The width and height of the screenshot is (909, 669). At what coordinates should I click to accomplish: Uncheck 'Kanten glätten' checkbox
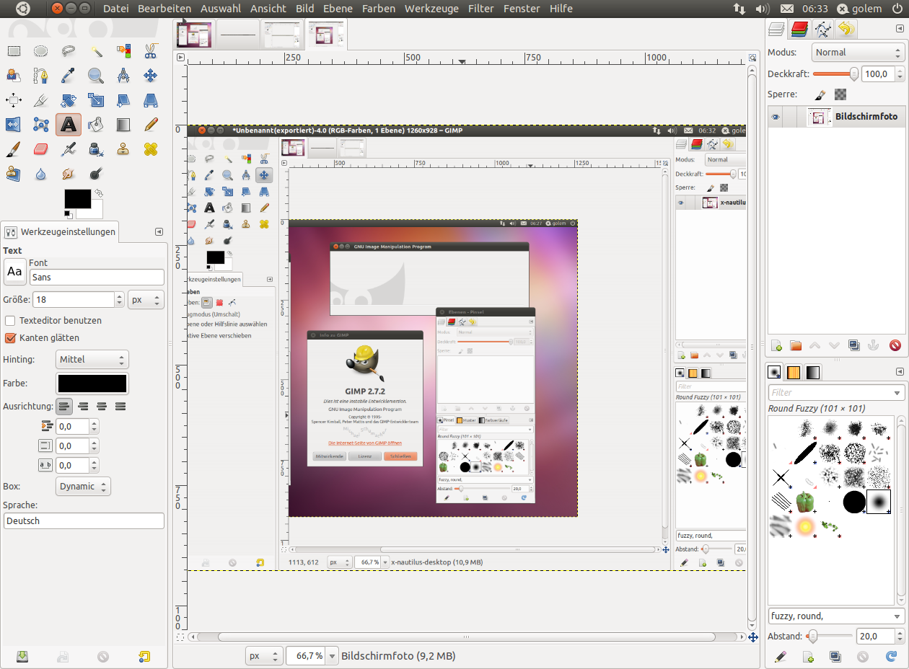(10, 338)
